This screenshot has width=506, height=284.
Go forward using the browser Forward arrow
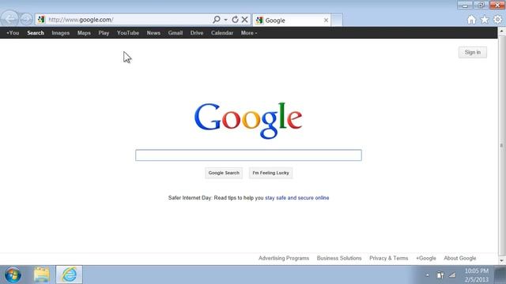click(x=26, y=19)
